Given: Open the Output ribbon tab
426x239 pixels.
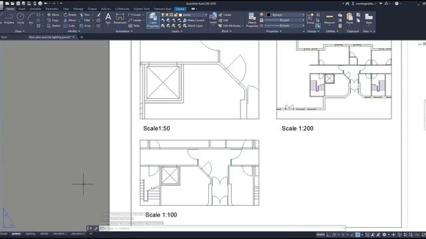Looking at the screenshot, I should (x=92, y=9).
